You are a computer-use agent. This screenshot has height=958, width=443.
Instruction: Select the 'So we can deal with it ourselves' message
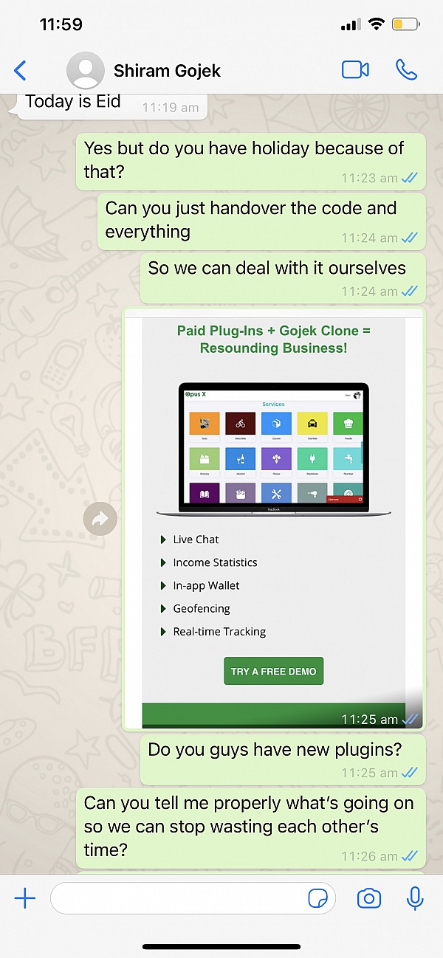click(x=283, y=278)
